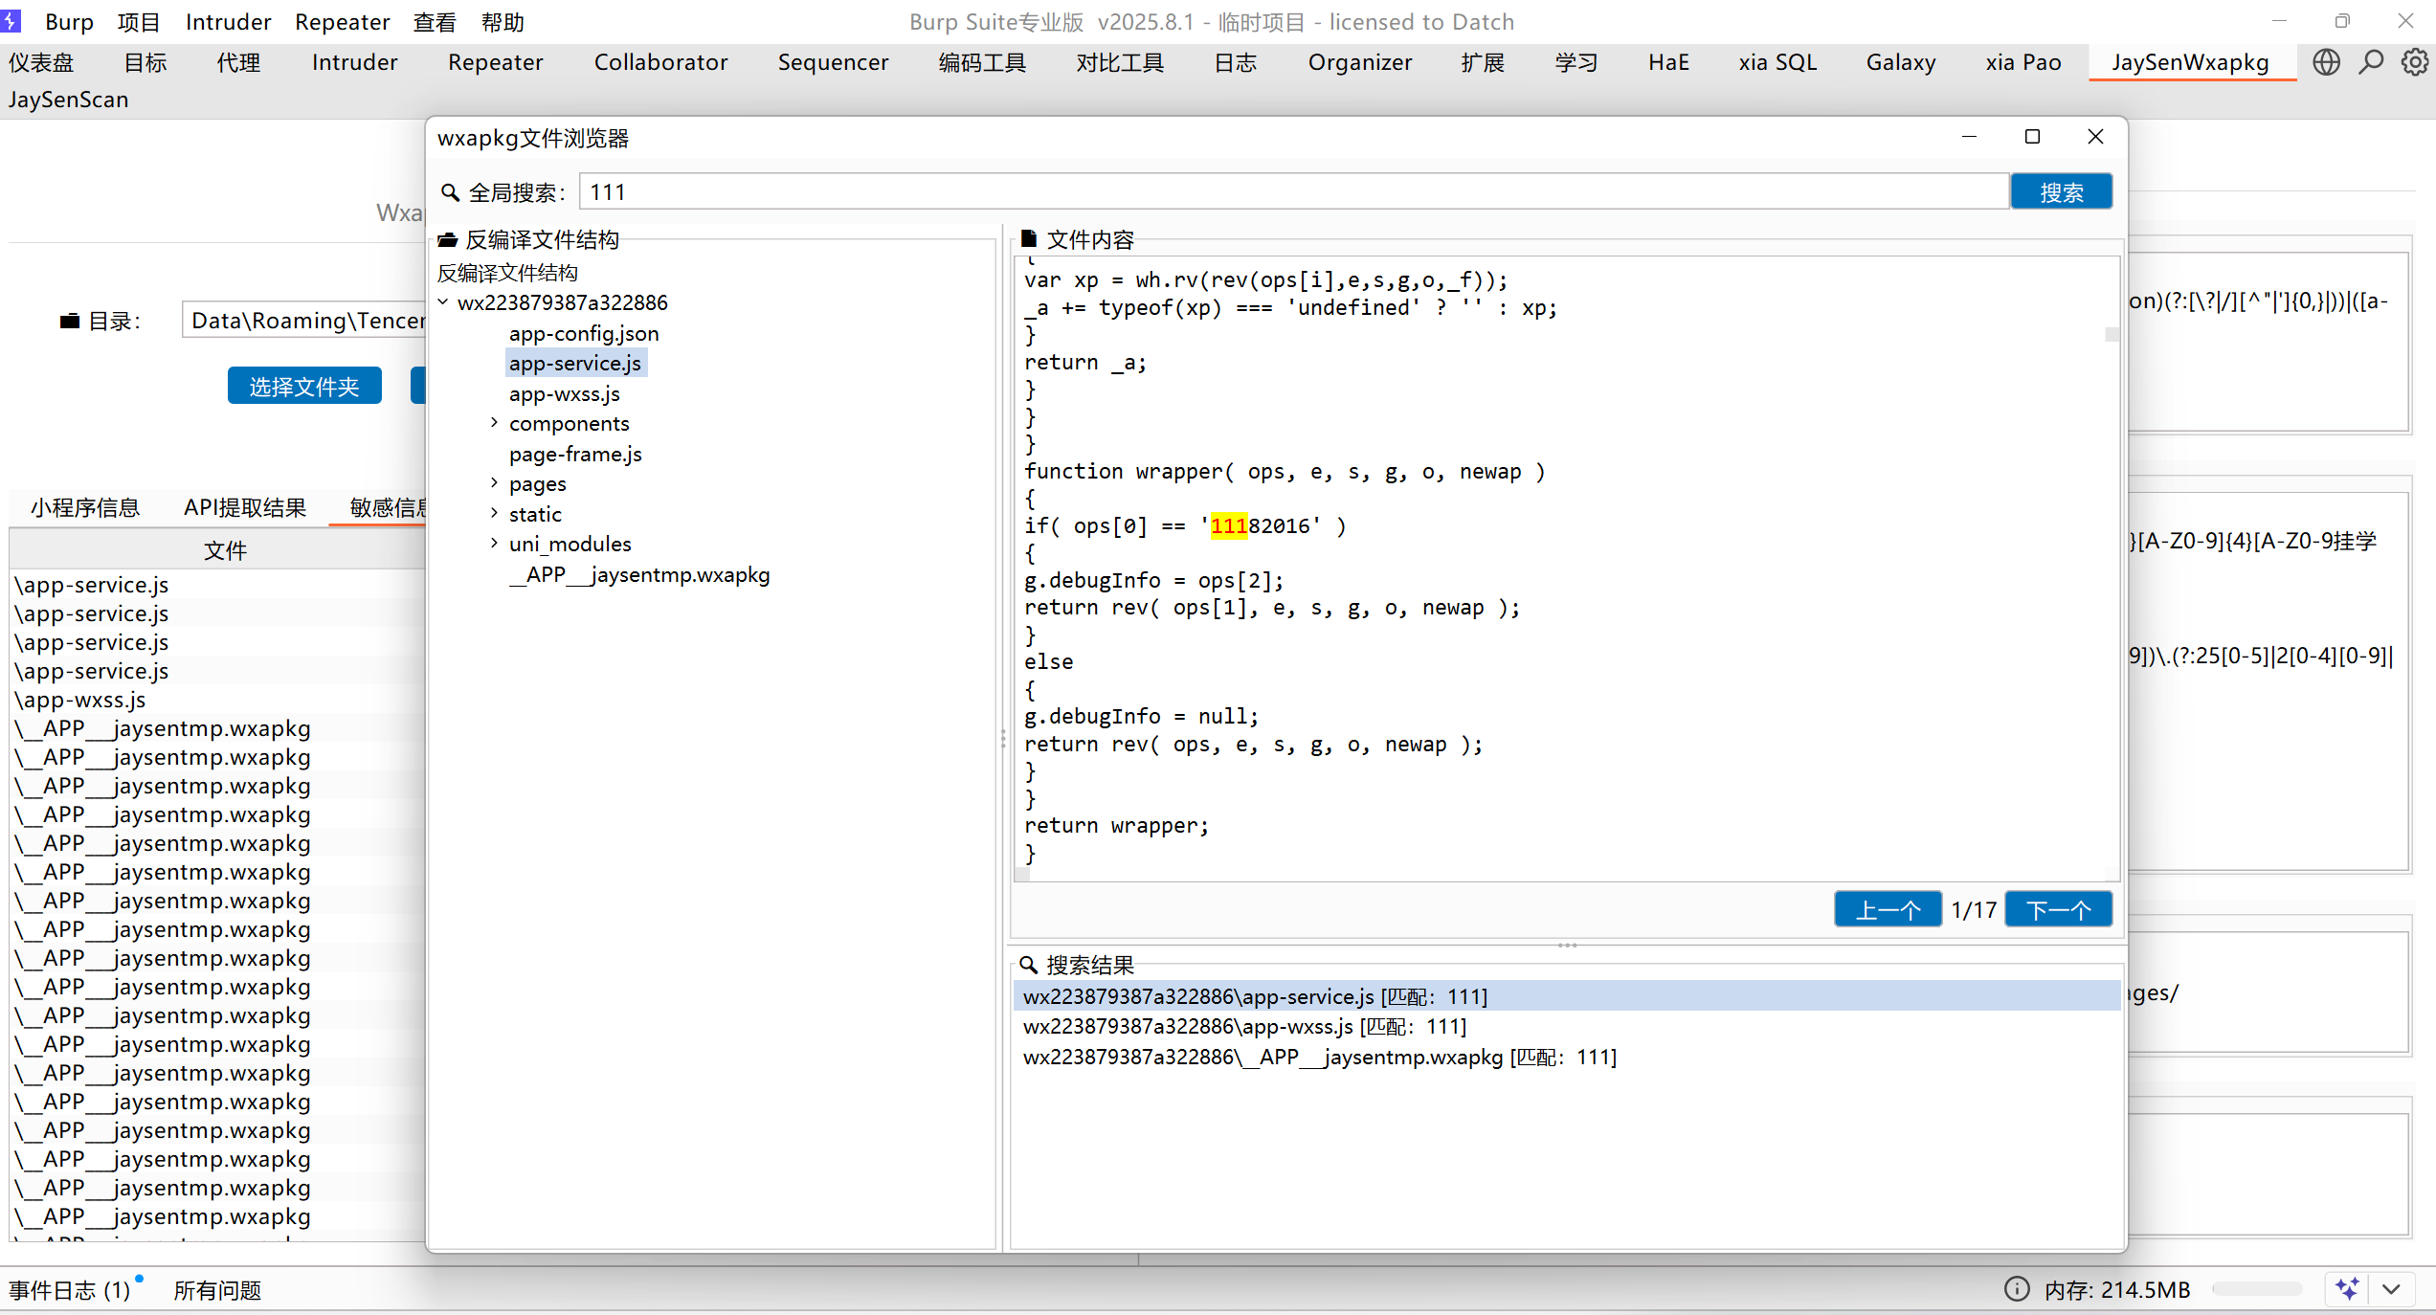Open the JaySenScan tab
The height and width of the screenshot is (1315, 2436).
pyautogui.click(x=69, y=100)
